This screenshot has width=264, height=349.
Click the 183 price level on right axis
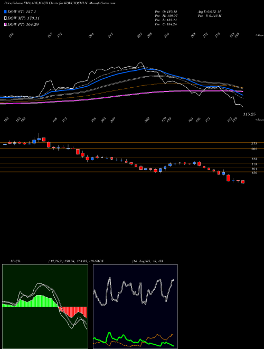pos(254,159)
